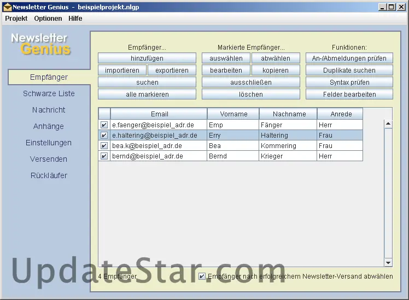Image resolution: width=409 pixels, height=300 pixels.
Task: Select the bernd@beispiel_adr.de email cell
Action: 159,156
